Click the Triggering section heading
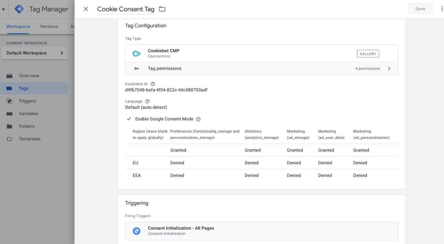Viewport: 444px width, 244px height. click(x=137, y=203)
